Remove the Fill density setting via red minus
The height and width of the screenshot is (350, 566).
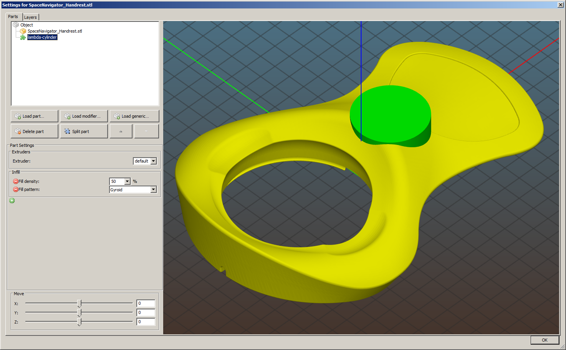(x=16, y=181)
